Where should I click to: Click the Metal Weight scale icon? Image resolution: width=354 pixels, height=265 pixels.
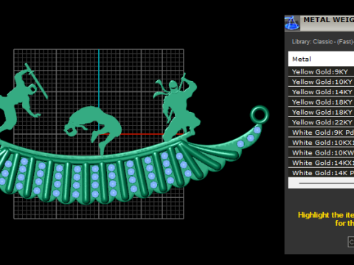(x=292, y=24)
